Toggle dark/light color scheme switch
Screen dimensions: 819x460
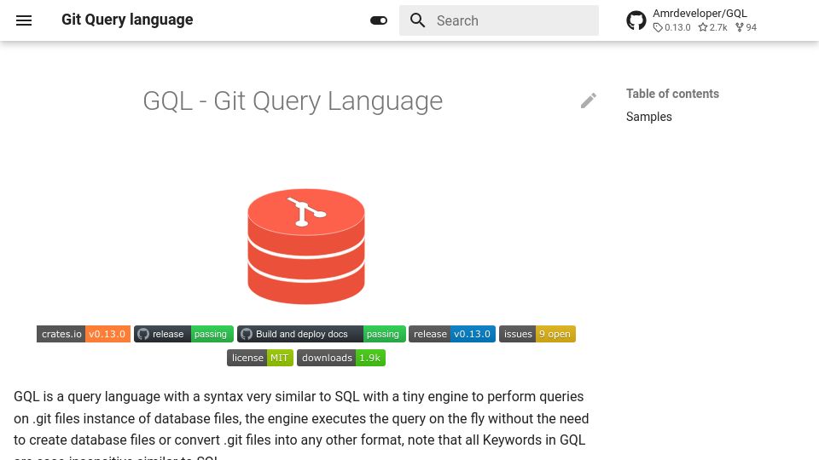pyautogui.click(x=379, y=20)
